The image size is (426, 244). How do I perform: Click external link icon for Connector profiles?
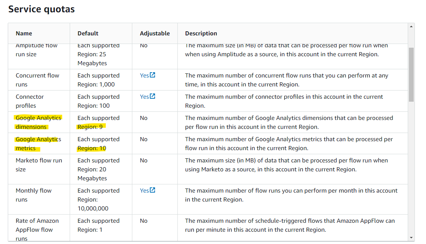click(152, 96)
